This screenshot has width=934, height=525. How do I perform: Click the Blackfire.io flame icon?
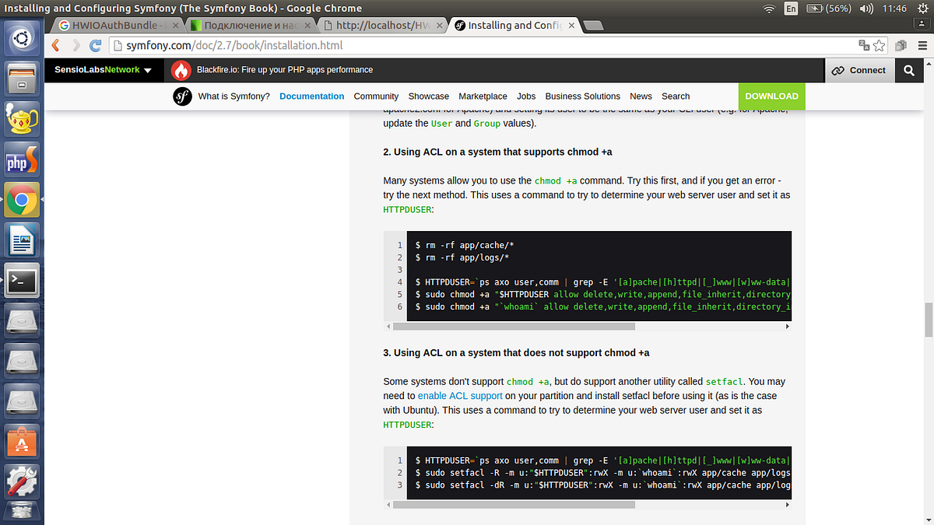coord(181,70)
